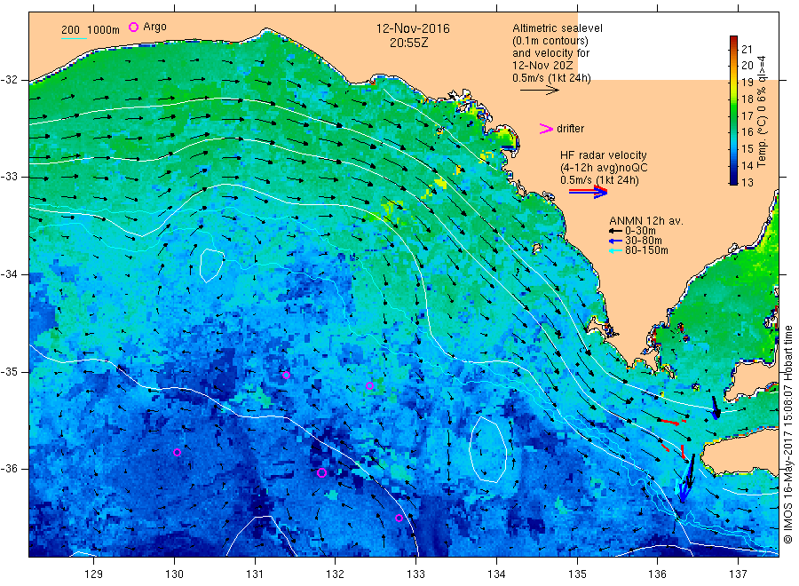The image size is (799, 586).
Task: Click the '0-30m' depth range label
Action: point(640,231)
